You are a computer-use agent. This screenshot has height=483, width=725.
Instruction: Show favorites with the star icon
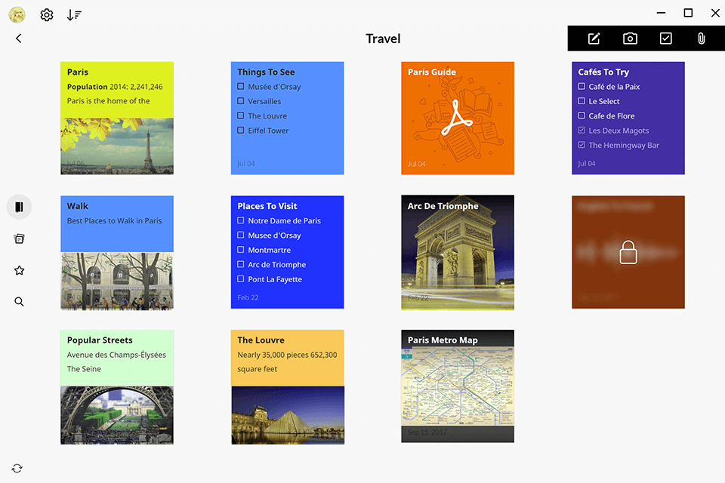(x=19, y=270)
